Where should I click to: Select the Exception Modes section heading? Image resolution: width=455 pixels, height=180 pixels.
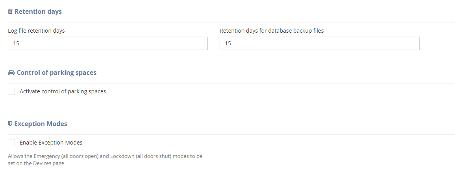41,124
